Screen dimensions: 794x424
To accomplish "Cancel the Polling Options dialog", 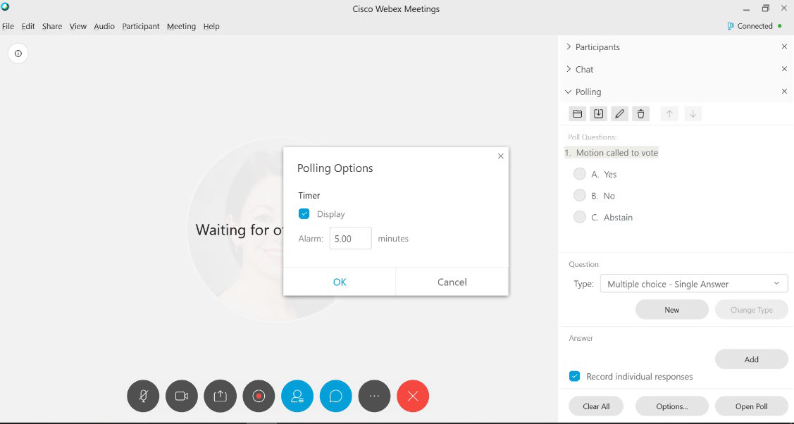I will coord(452,282).
